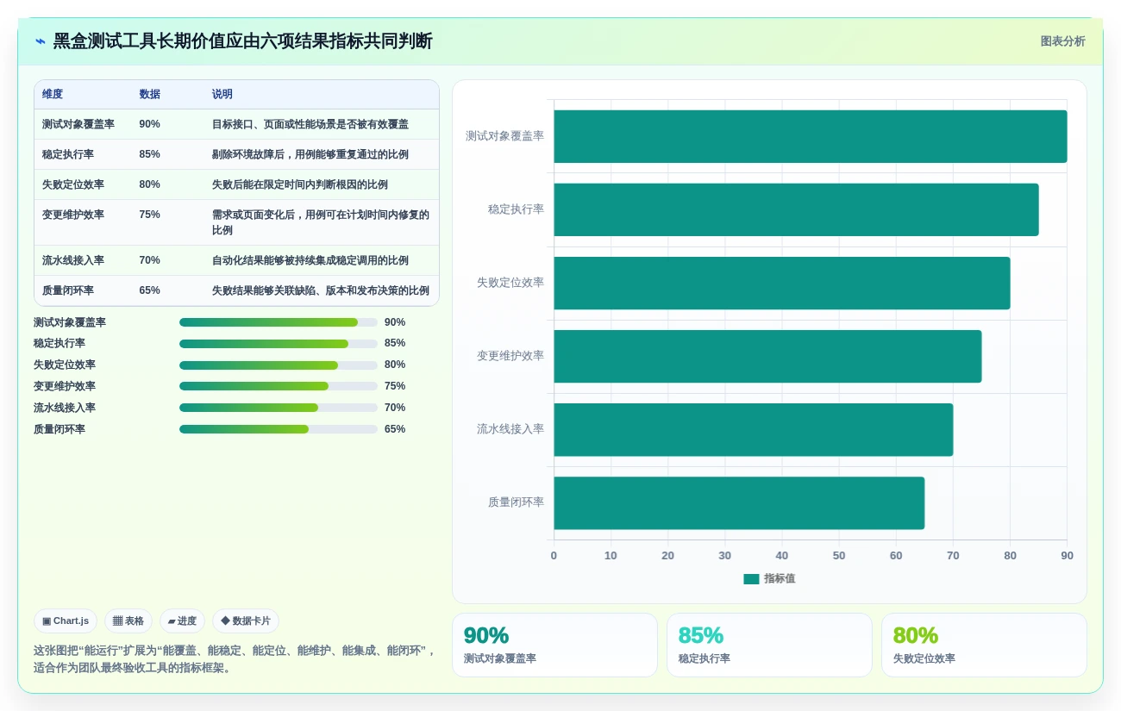Click the 质量闭环率 progress bar
This screenshot has width=1121, height=711.
tap(279, 429)
